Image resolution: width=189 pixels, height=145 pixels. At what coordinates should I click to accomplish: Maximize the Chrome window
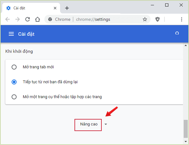click(167, 5)
